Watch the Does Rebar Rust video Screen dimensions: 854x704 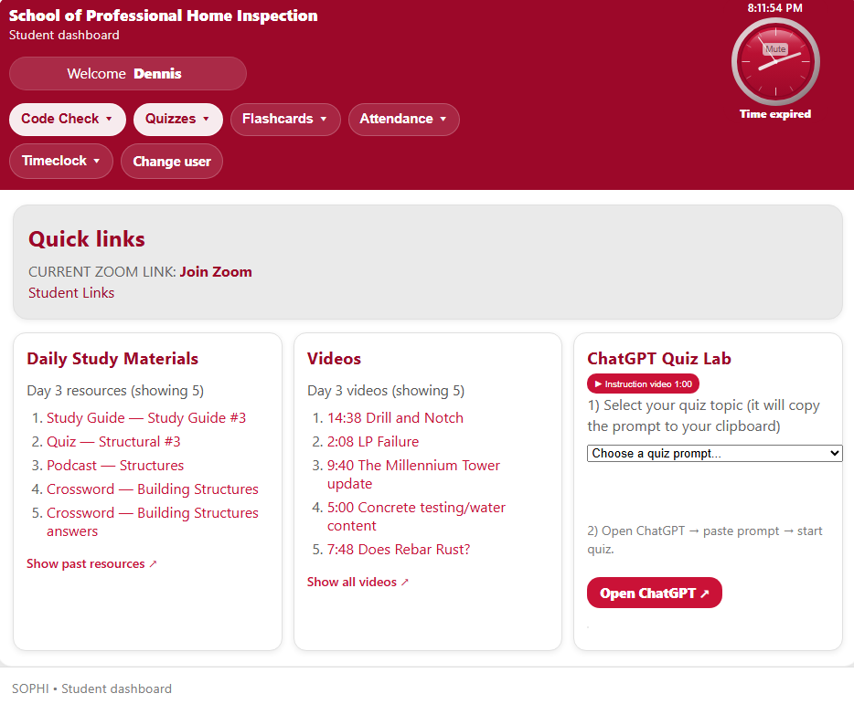tap(399, 550)
